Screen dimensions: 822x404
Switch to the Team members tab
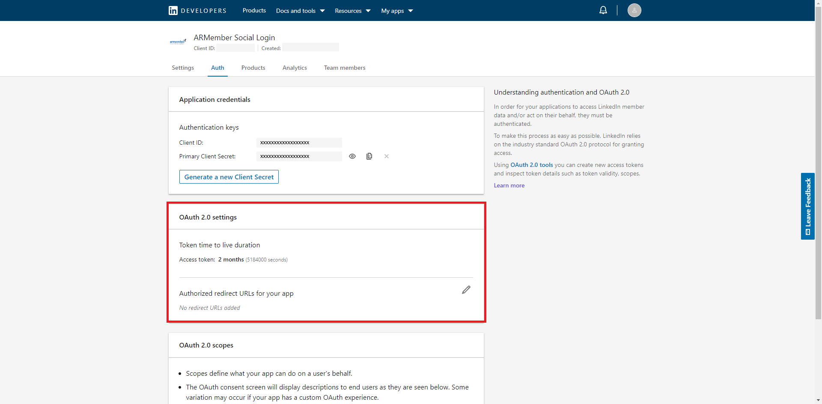344,68
